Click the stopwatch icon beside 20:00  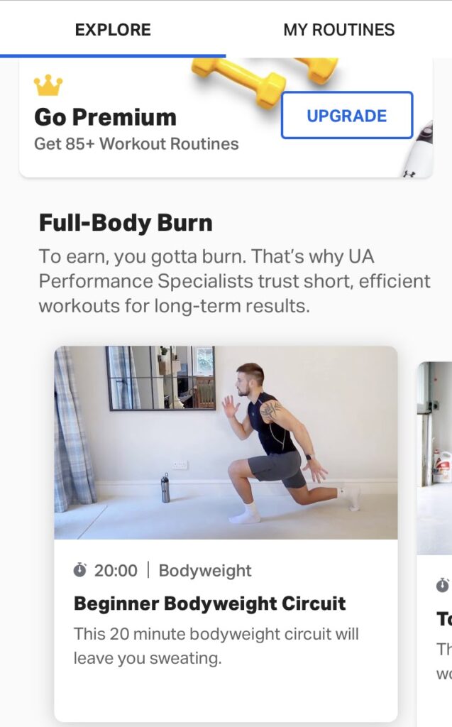pyautogui.click(x=79, y=570)
